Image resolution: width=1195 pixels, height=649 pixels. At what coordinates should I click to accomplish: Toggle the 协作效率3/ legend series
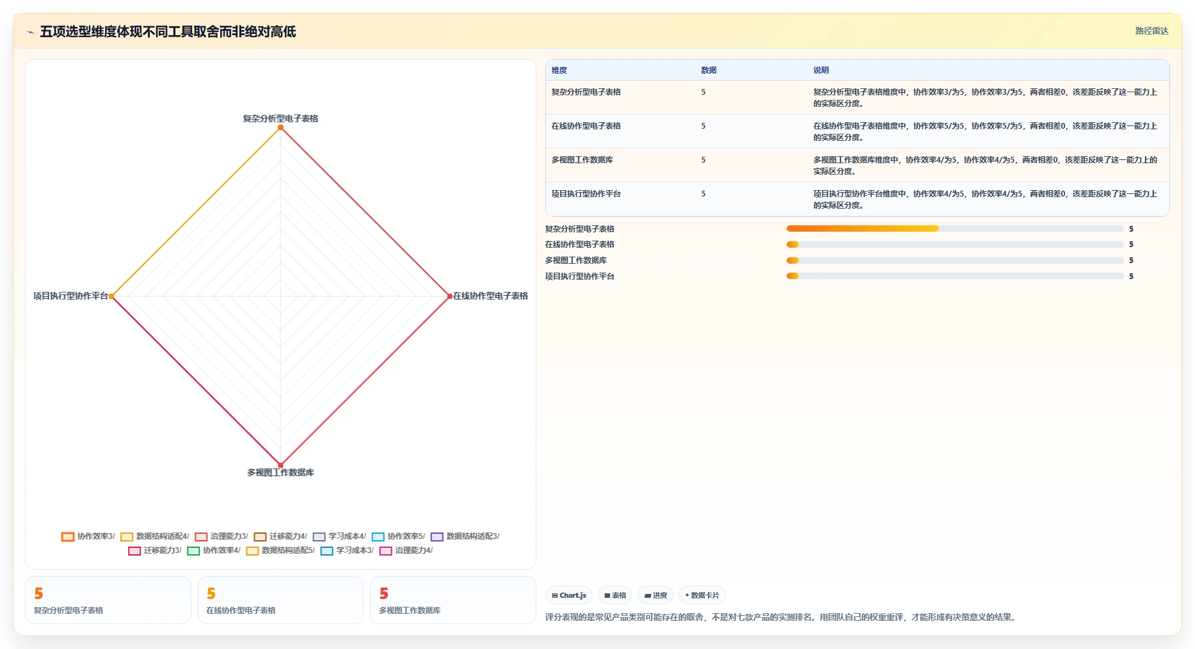tap(88, 536)
